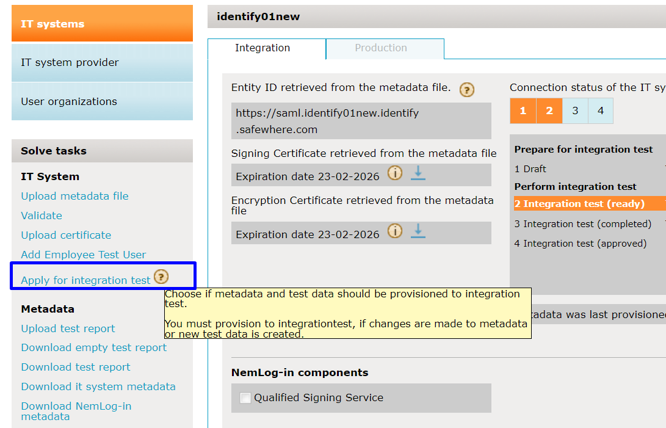
Task: Select the '1 Draft' status row
Action: [x=590, y=169]
